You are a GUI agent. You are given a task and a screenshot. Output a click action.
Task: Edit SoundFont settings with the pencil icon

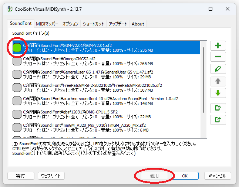(218, 69)
